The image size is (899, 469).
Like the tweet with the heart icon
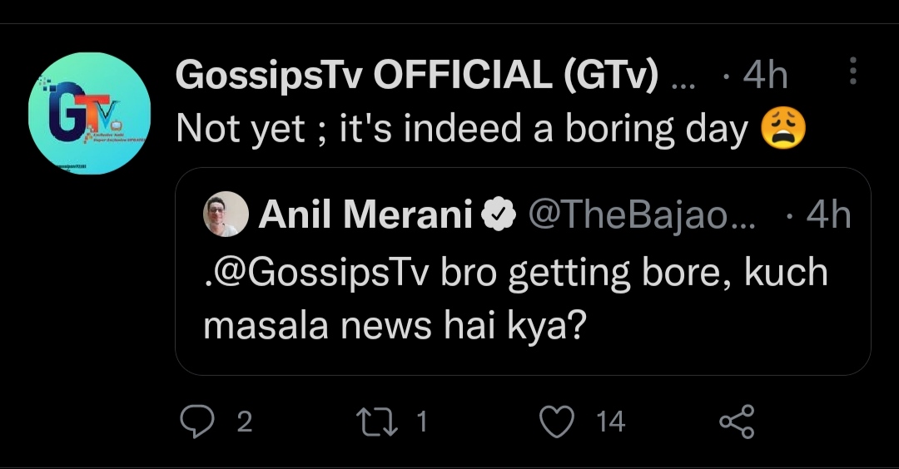pyautogui.click(x=558, y=422)
